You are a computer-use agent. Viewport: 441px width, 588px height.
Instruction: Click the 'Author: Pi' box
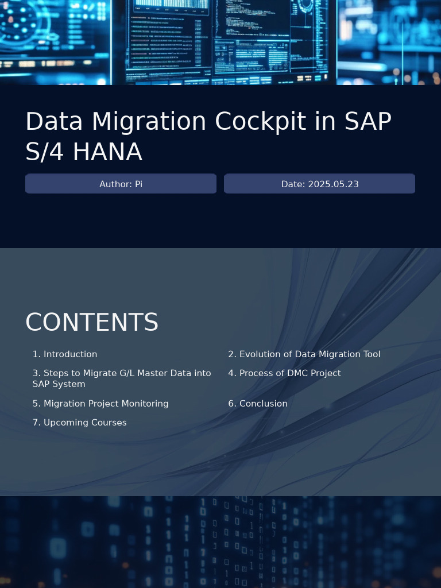(x=121, y=184)
